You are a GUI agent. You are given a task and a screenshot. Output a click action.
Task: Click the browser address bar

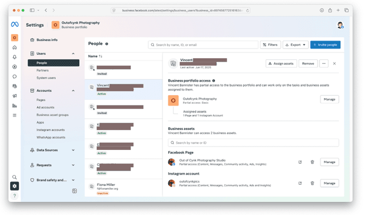point(181,10)
